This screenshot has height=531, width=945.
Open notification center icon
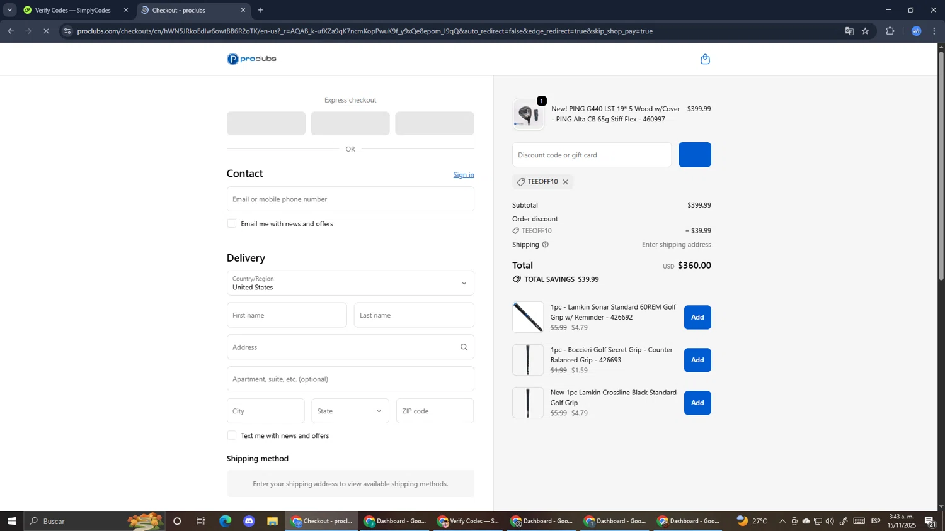[x=930, y=521]
